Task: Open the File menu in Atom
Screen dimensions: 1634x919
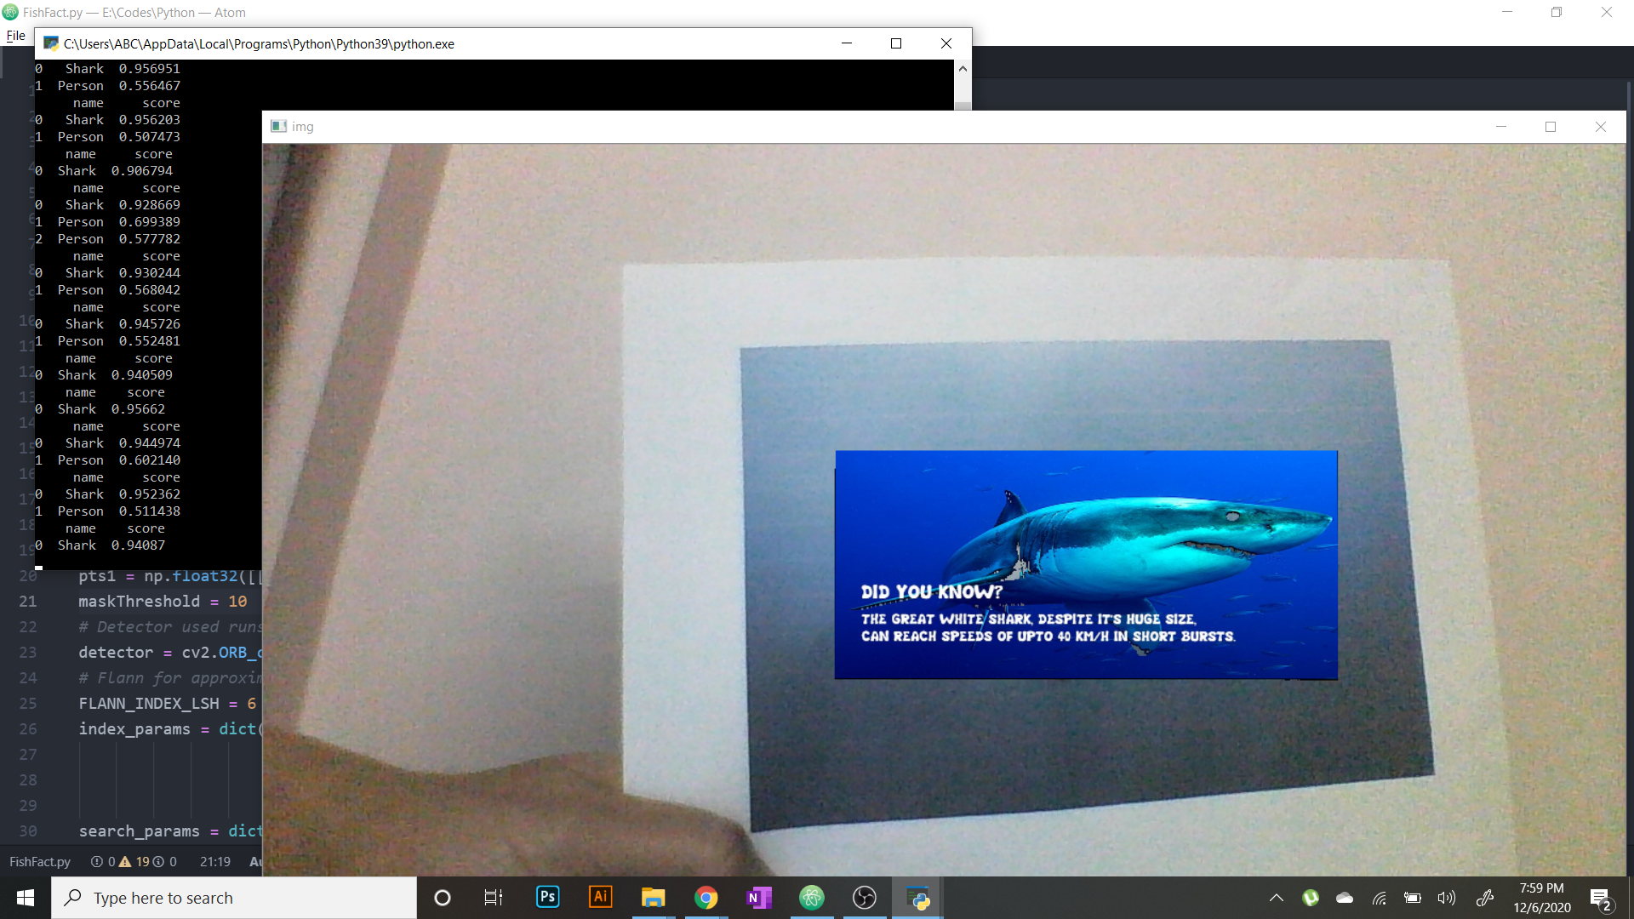Action: (x=15, y=36)
